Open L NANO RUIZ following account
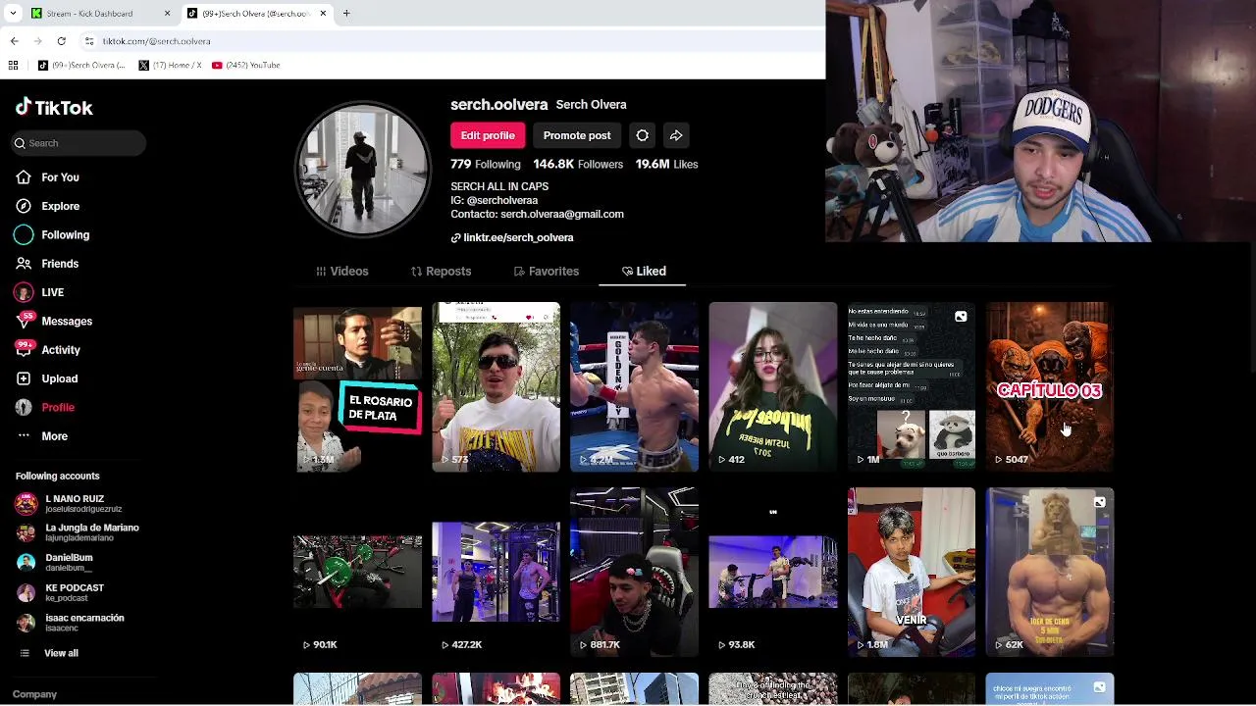This screenshot has width=1256, height=706. (74, 504)
